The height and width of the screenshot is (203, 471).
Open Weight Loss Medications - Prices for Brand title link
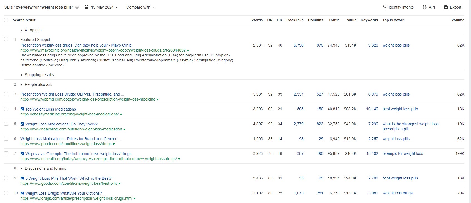pos(71,139)
